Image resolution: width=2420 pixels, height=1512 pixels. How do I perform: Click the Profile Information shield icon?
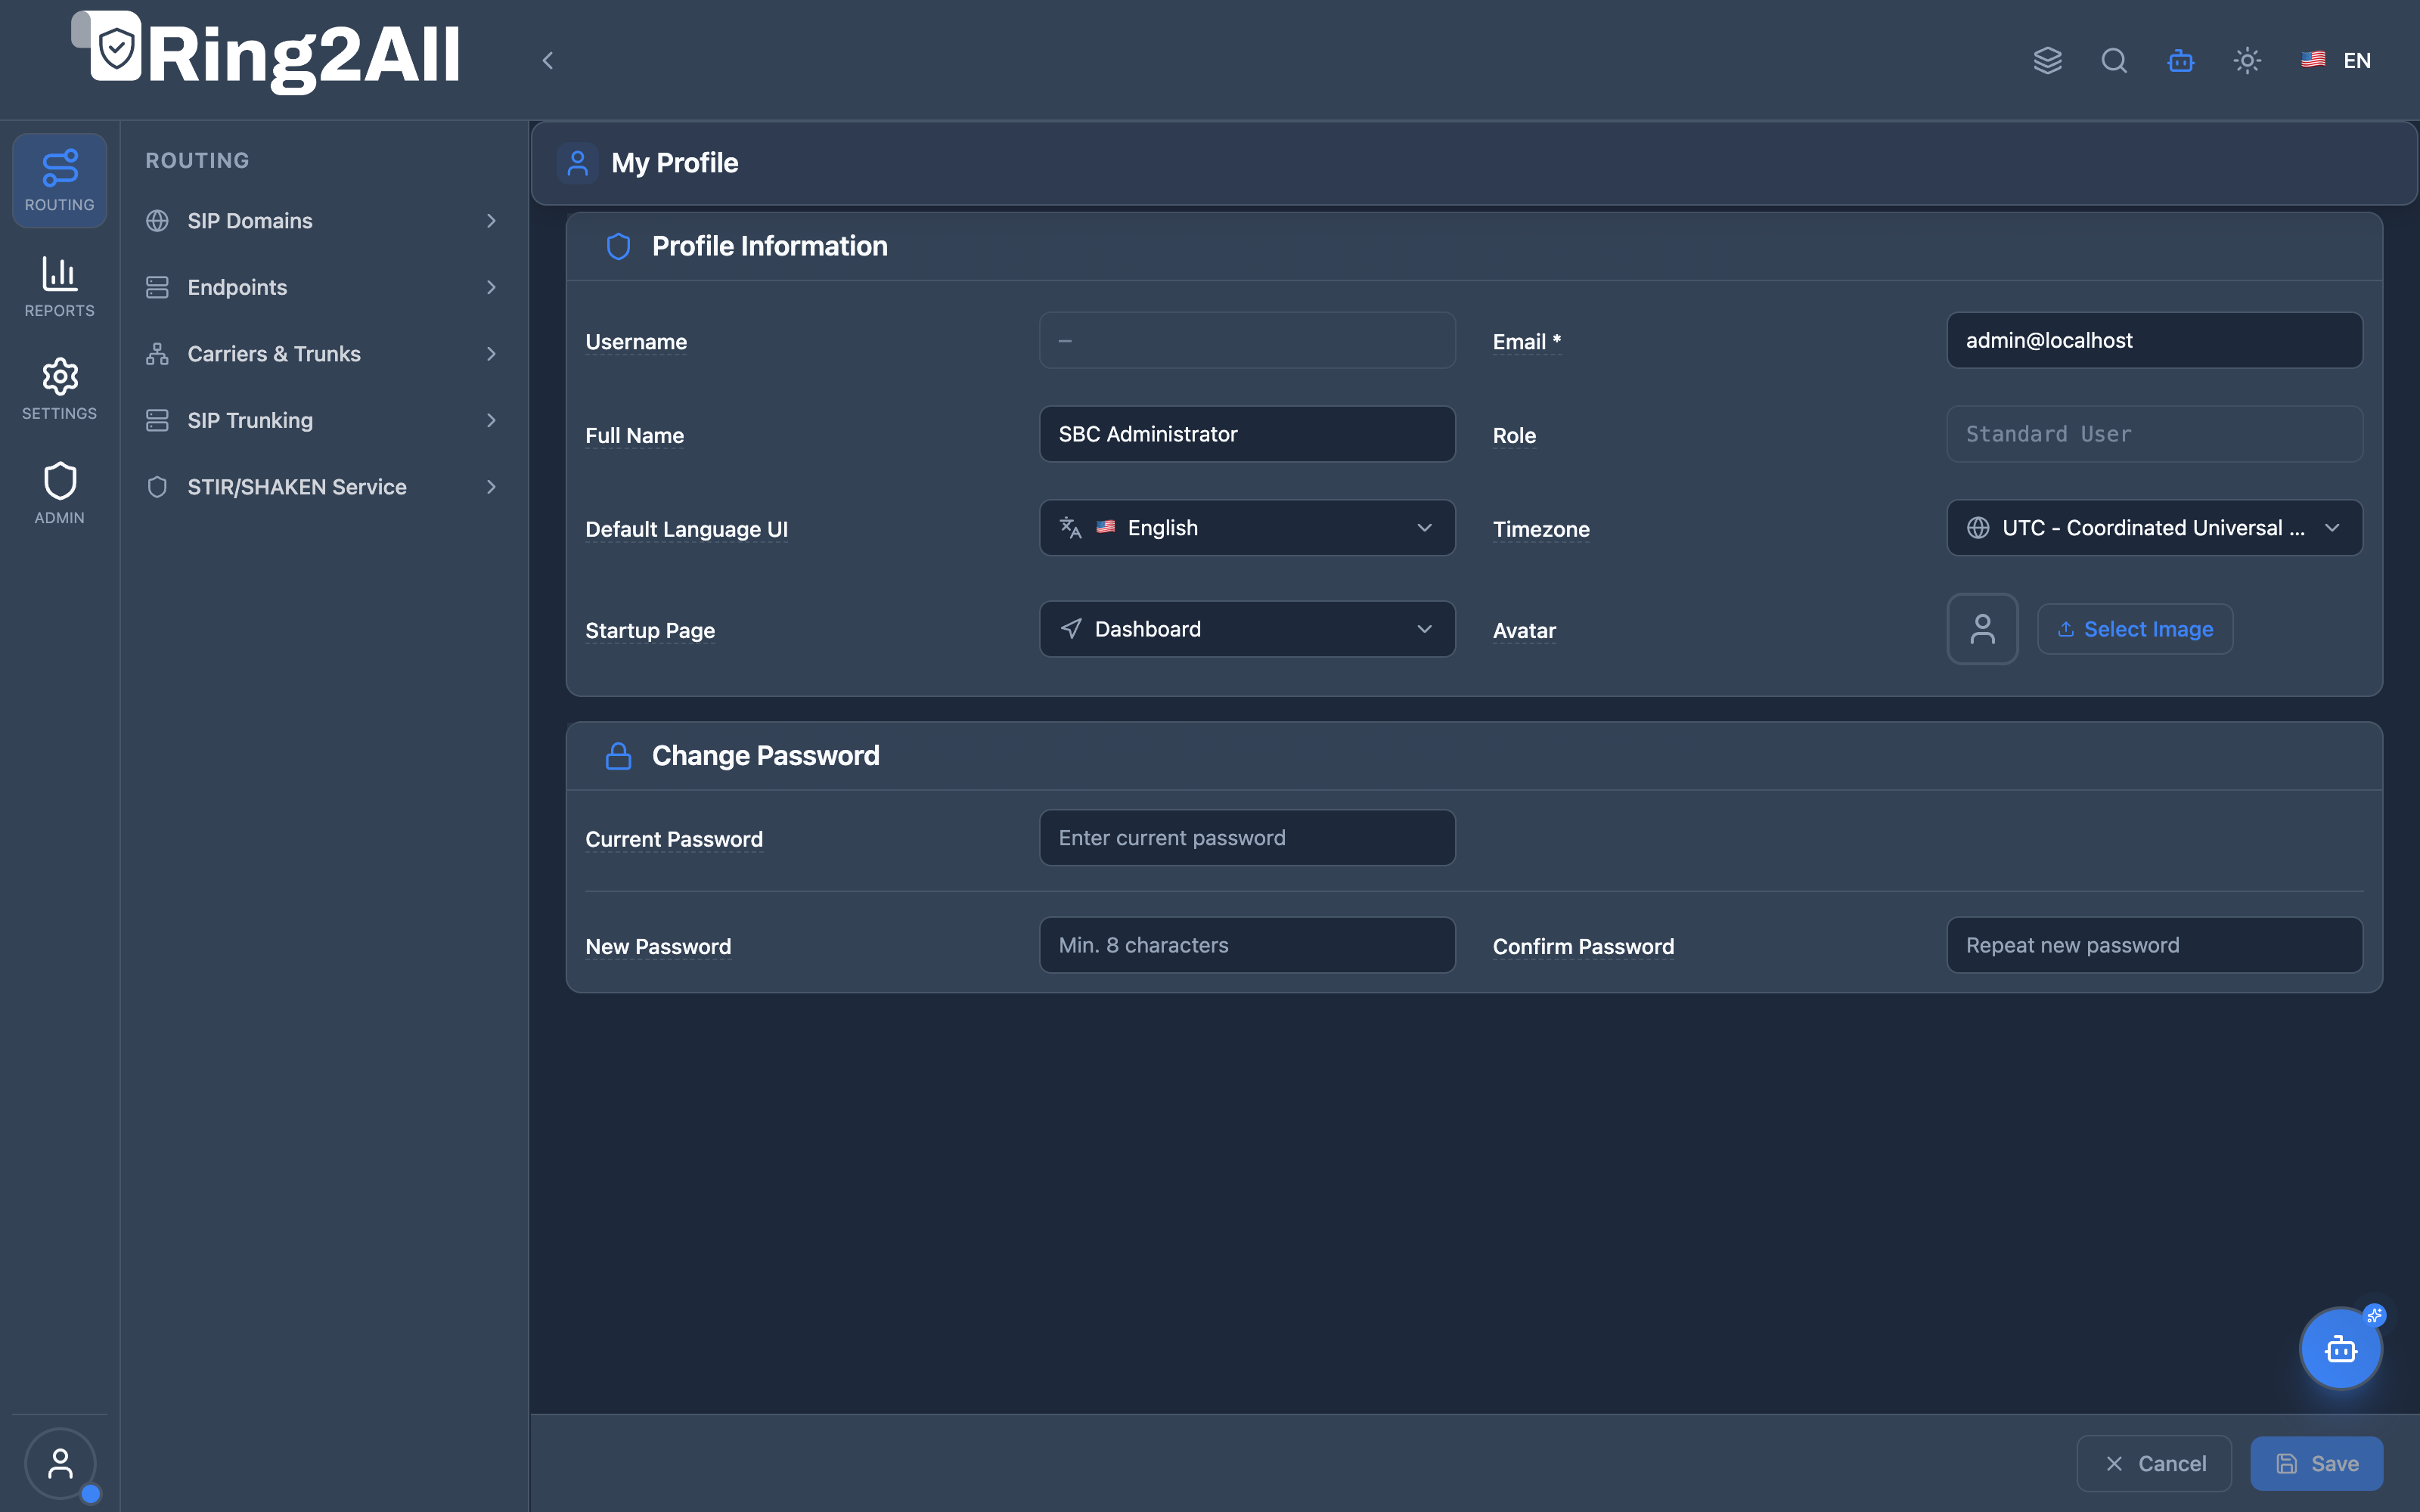coord(618,246)
